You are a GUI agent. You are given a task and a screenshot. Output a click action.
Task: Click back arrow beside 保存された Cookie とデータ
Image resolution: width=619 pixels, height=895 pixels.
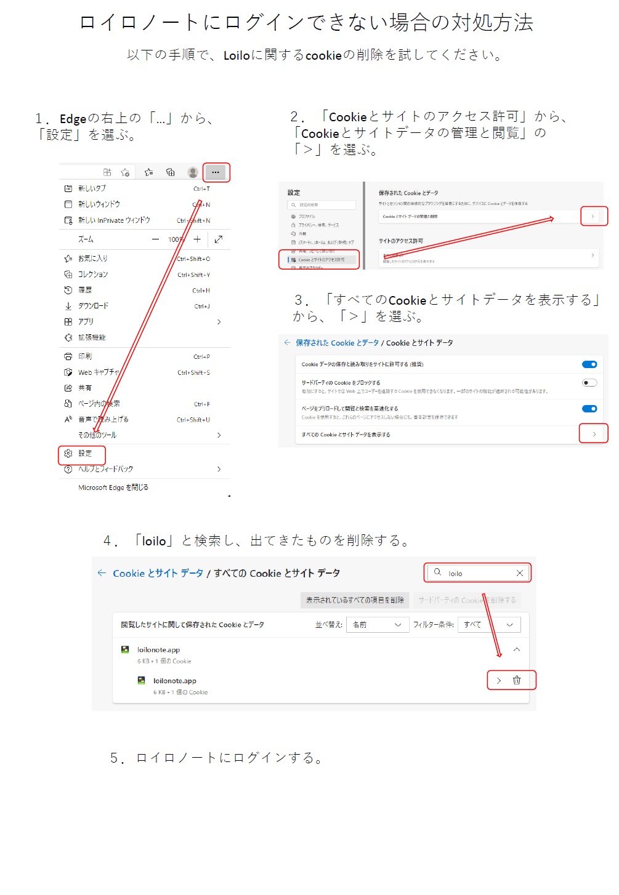(287, 343)
